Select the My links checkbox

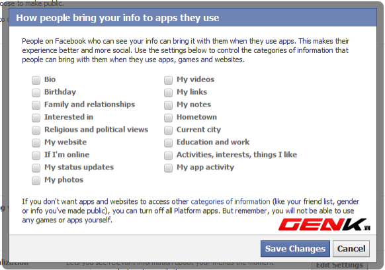[x=168, y=93]
